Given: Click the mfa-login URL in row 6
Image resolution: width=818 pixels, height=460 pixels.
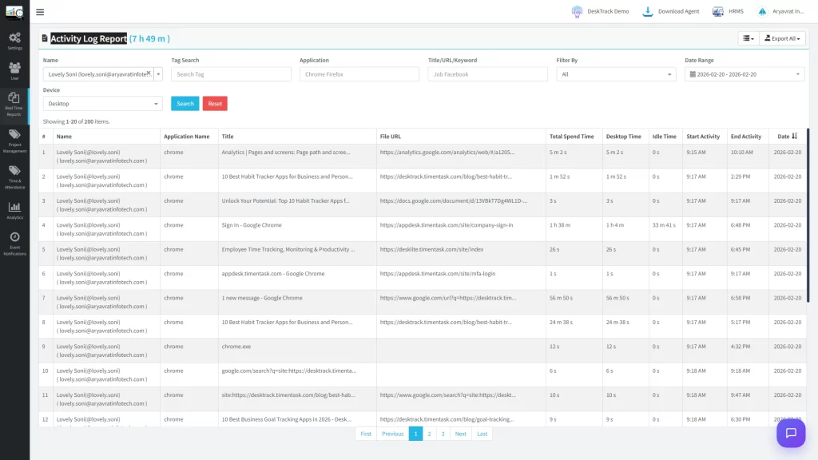Looking at the screenshot, I should (438, 273).
